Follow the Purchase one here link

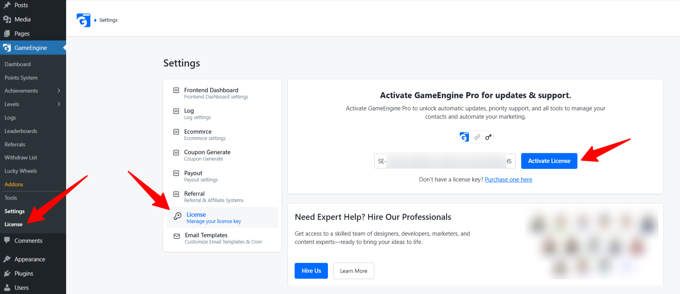509,179
